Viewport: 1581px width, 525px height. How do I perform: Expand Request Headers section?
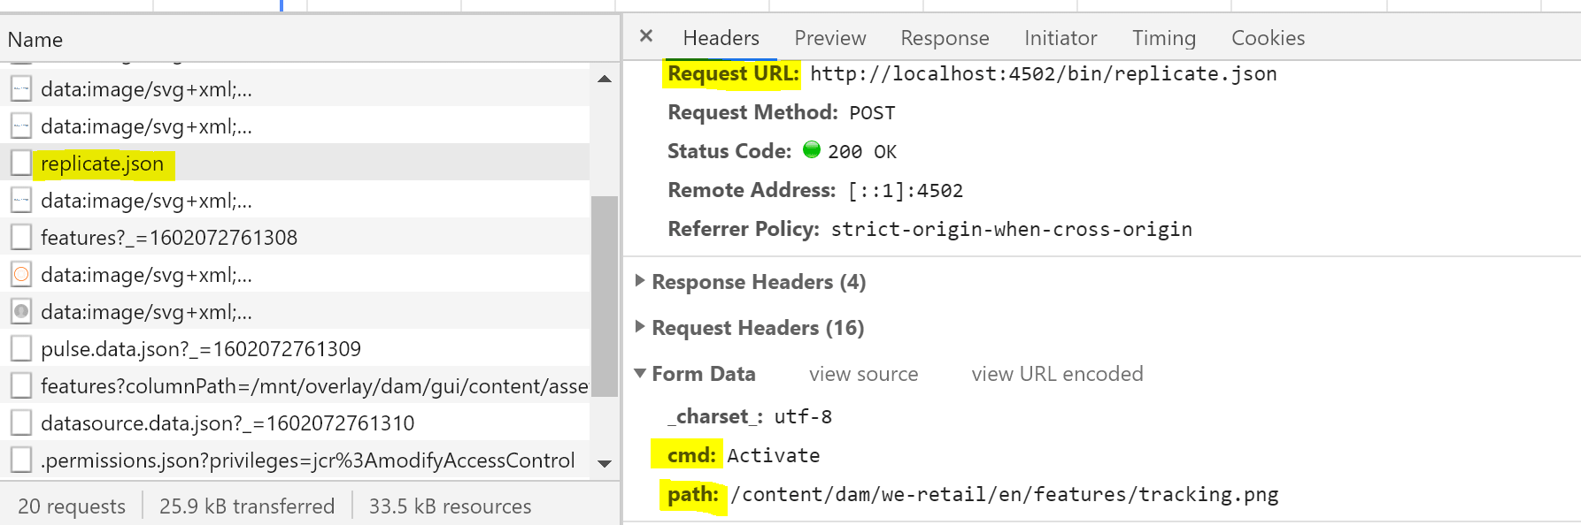click(640, 327)
